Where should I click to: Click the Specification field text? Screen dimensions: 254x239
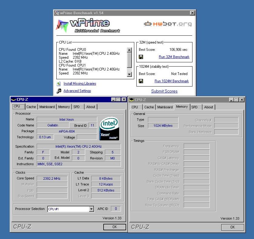(x=79, y=146)
